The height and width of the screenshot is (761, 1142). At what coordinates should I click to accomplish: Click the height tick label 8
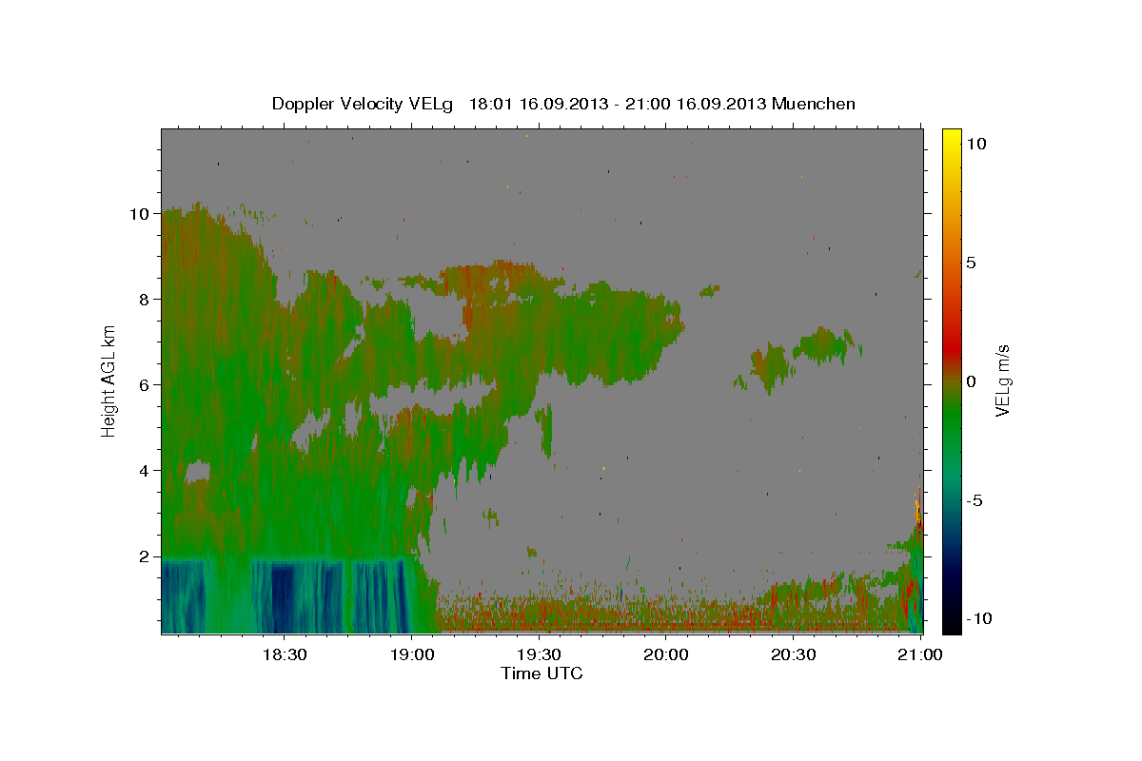pos(145,300)
